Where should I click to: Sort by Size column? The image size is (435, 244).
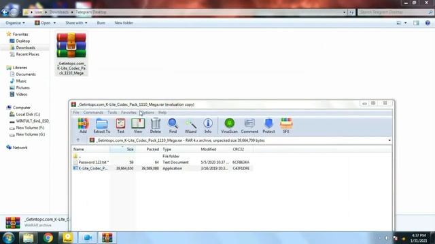click(x=122, y=149)
